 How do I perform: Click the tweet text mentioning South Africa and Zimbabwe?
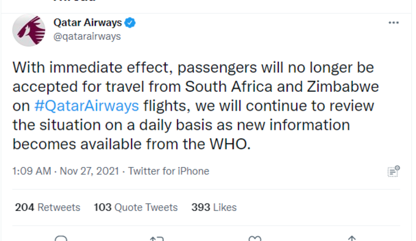click(x=196, y=106)
